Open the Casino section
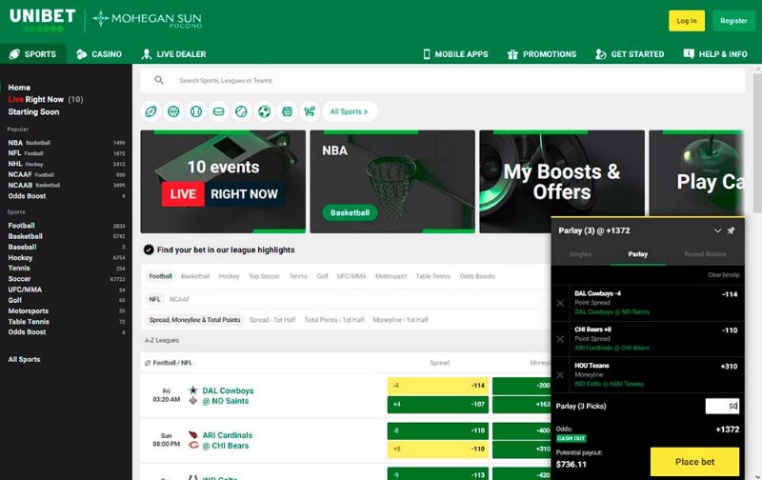The width and height of the screenshot is (762, 480). (x=99, y=54)
